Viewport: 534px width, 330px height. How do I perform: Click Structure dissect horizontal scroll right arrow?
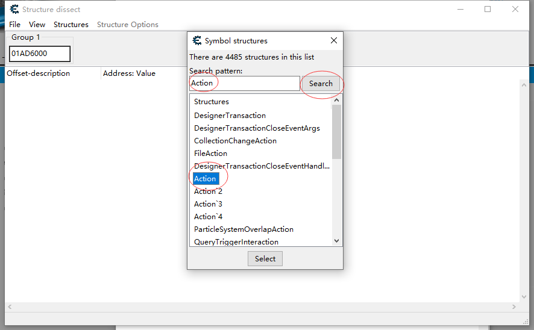tap(514, 307)
